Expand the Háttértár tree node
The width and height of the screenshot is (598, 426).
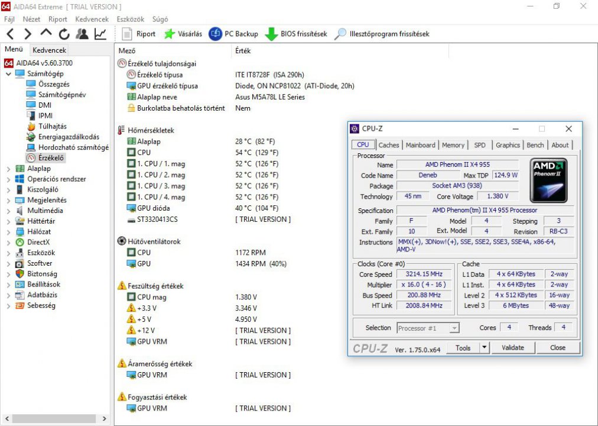8,221
